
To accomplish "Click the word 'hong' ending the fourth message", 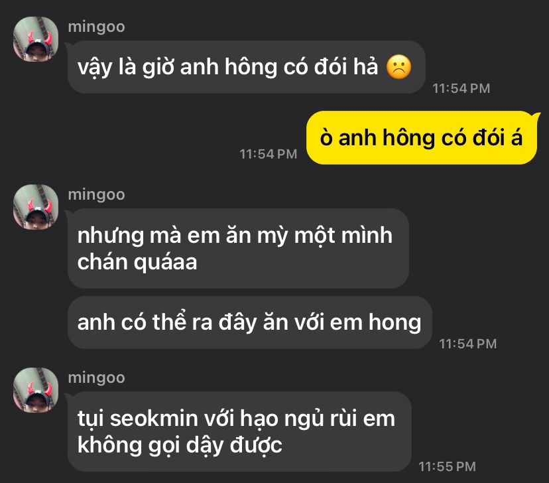I will point(395,322).
